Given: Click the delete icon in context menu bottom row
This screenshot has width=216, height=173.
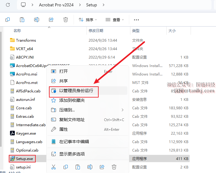Looking at the screenshot, I should 114,167.
